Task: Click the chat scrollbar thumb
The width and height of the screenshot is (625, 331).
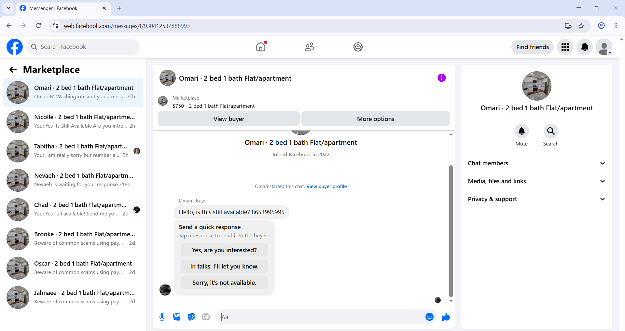Action: click(451, 231)
